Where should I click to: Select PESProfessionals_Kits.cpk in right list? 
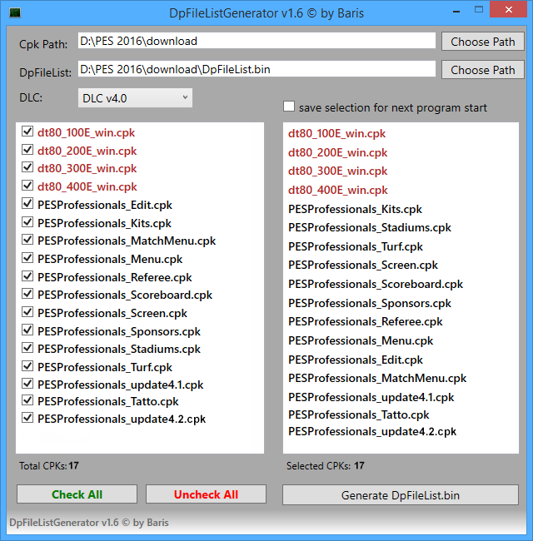[356, 209]
